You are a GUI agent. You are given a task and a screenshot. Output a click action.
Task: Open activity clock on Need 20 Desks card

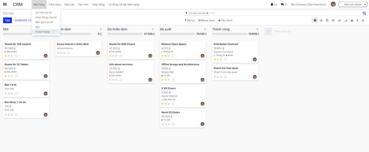(173, 124)
